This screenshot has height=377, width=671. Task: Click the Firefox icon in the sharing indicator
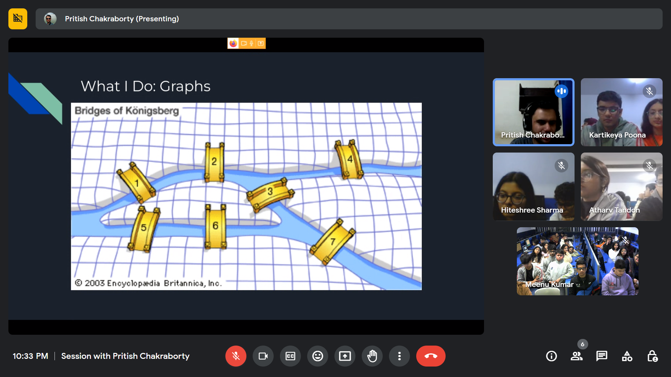233,43
